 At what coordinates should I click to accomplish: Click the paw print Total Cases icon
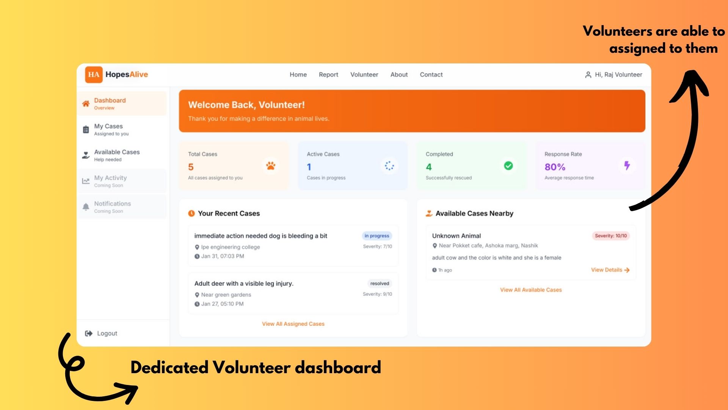pos(271,166)
